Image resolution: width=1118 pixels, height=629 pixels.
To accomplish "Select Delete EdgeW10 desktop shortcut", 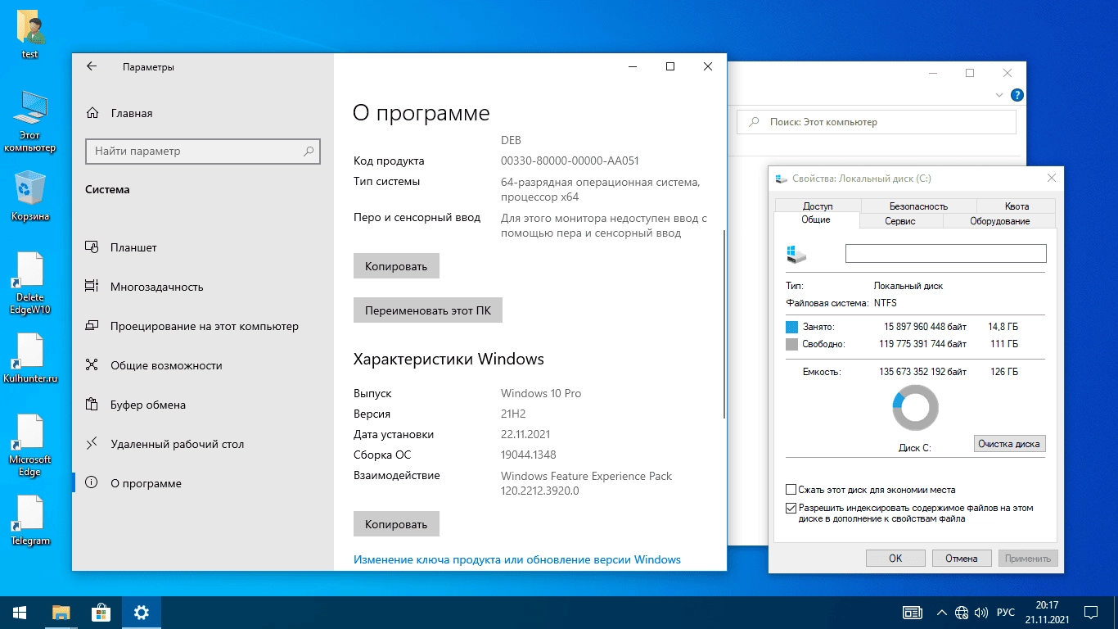I will click(30, 283).
